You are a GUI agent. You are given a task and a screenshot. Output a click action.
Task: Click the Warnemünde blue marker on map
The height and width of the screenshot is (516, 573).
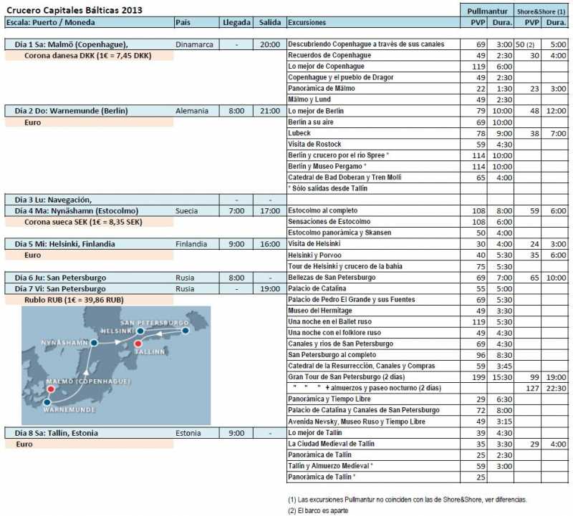coord(47,402)
